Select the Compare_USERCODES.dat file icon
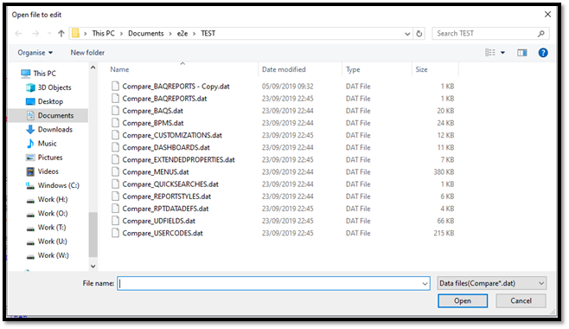Viewport: 569px width, 329px height. point(115,233)
